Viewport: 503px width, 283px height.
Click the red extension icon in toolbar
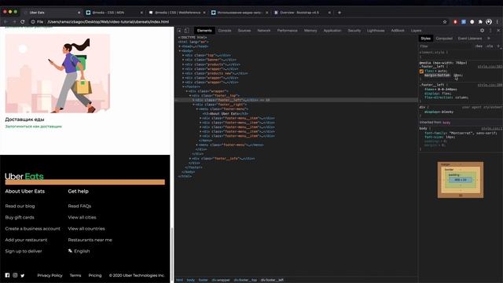pos(455,22)
